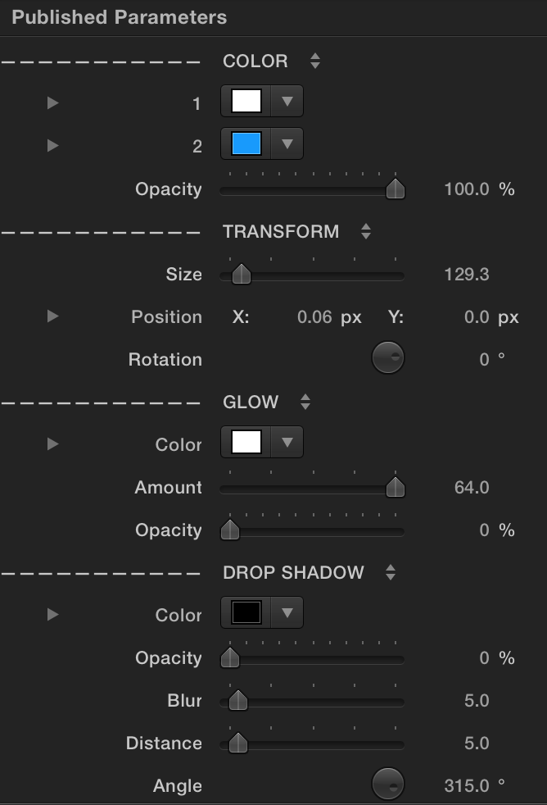Image resolution: width=547 pixels, height=805 pixels.
Task: Expand the Drop Shadow Color triangle
Action: (x=52, y=615)
